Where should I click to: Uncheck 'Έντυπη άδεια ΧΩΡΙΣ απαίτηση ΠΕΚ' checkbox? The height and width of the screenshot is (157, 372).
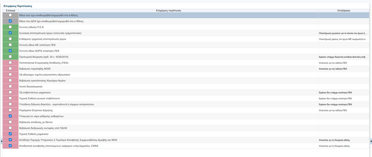click(x=10, y=51)
